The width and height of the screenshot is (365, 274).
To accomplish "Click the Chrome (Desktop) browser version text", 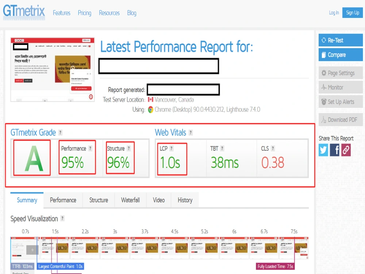I will point(207,110).
